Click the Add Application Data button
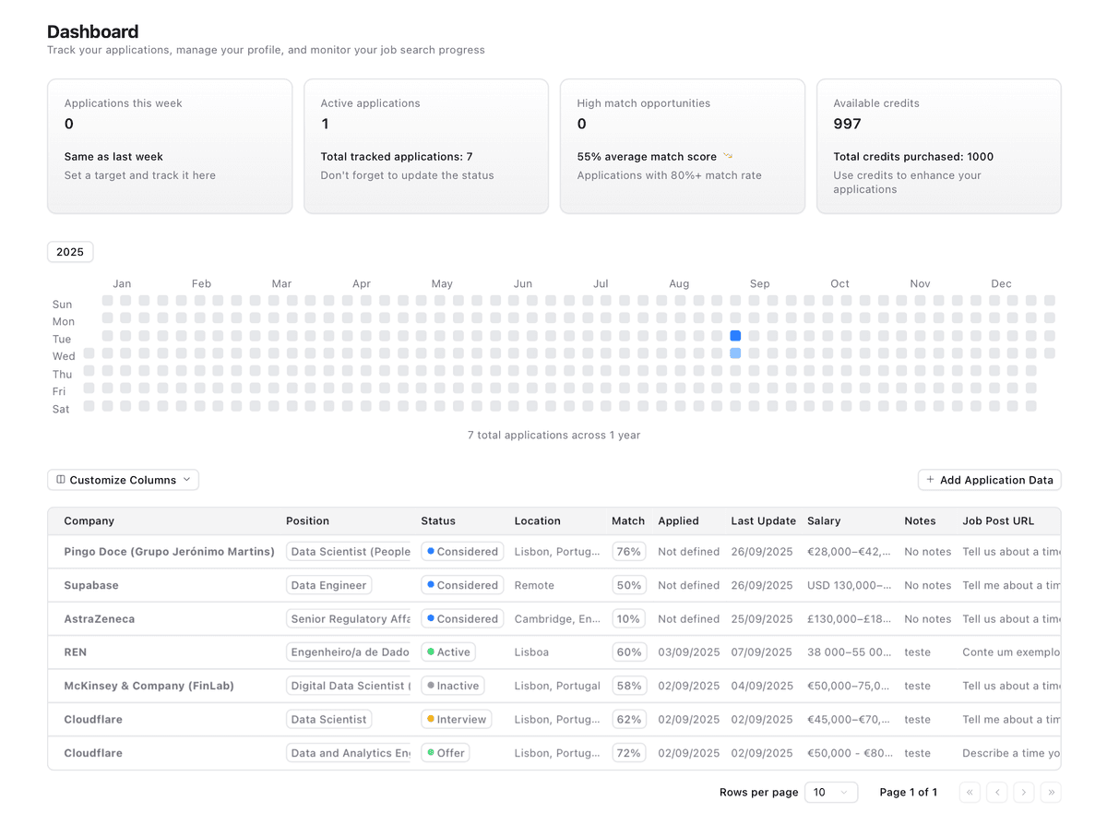Screen dimensions: 1107x837 (989, 480)
